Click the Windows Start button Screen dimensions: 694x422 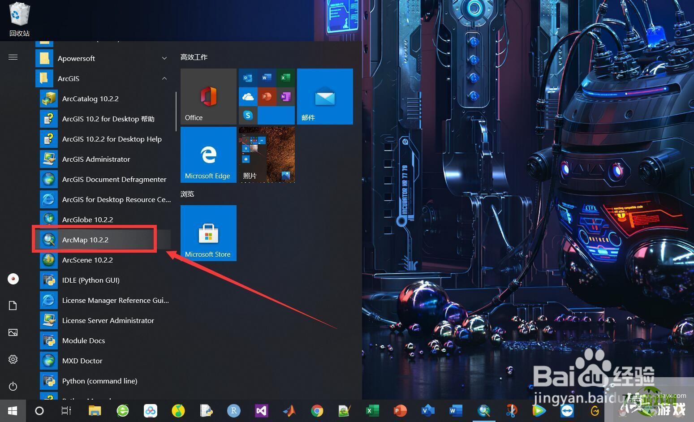coord(13,410)
